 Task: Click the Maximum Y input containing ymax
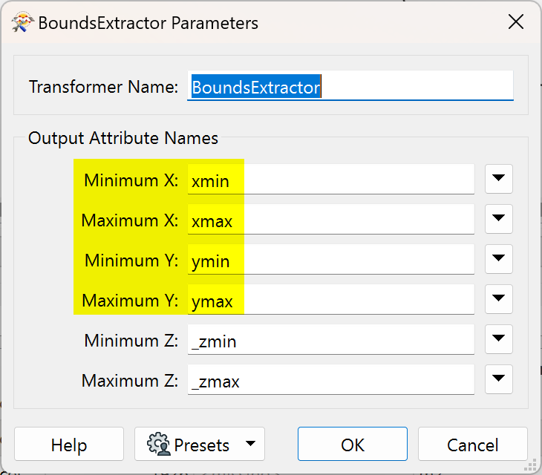tap(330, 301)
